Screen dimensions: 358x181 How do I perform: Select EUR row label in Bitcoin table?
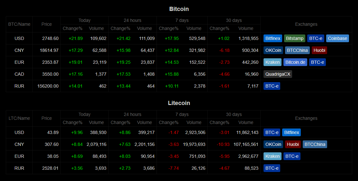tap(19, 62)
